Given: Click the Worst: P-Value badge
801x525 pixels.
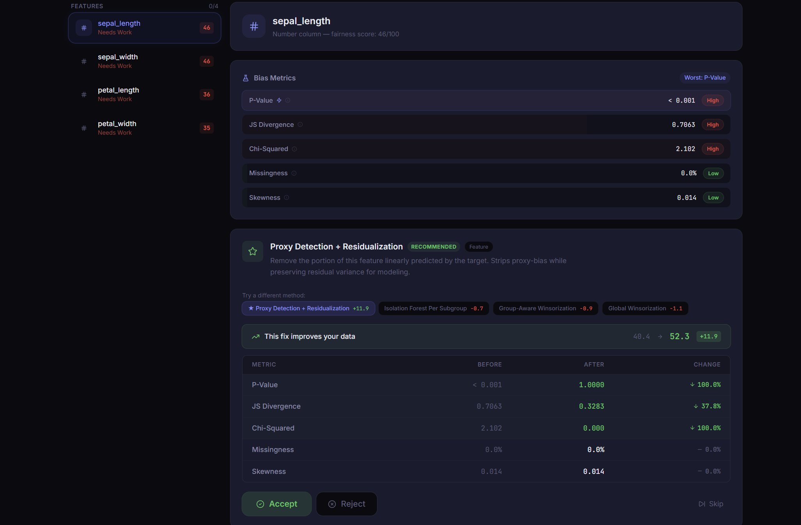Looking at the screenshot, I should tap(705, 78).
